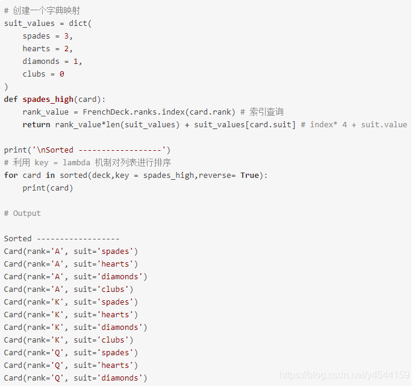Click the Card rank 'A' suit 'spades' output

click(x=71, y=252)
